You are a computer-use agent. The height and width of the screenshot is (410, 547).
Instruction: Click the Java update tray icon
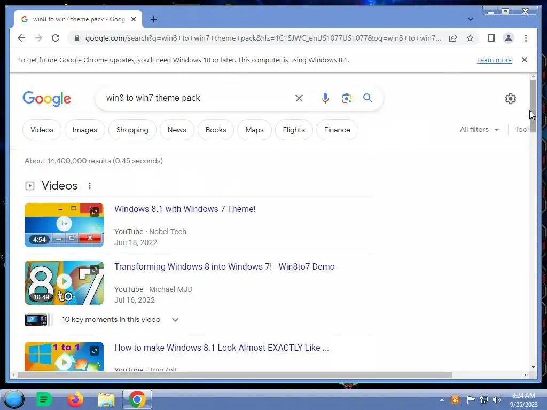click(x=455, y=400)
